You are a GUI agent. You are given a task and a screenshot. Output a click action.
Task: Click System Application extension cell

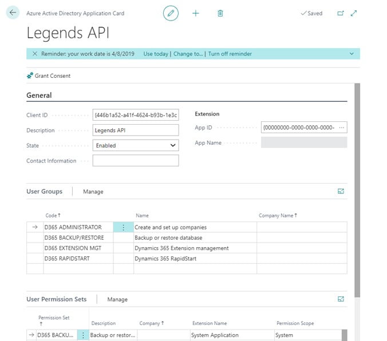tap(232, 335)
